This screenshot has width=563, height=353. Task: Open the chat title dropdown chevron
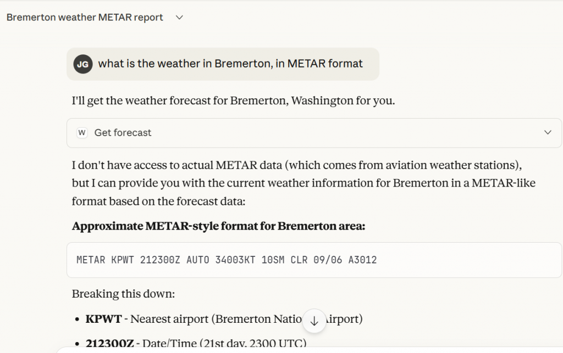(179, 18)
